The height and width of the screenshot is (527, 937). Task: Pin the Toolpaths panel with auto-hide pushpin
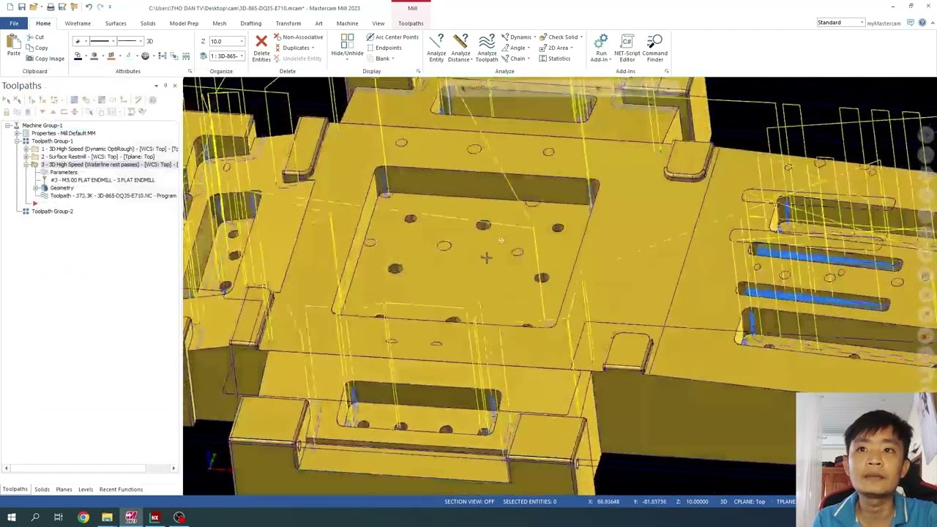click(x=165, y=86)
